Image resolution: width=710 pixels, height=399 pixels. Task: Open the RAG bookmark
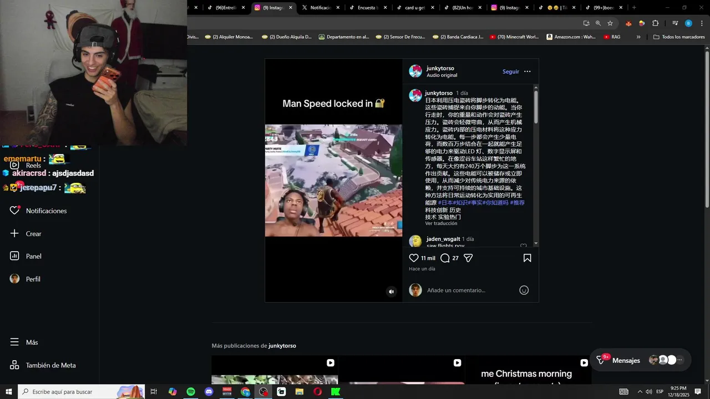tap(612, 37)
